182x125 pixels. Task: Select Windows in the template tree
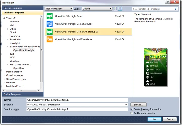pos(14,22)
